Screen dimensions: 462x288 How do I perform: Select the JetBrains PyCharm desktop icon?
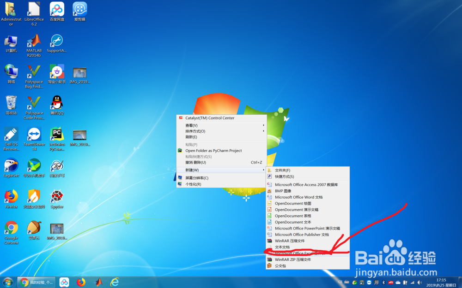click(56, 139)
